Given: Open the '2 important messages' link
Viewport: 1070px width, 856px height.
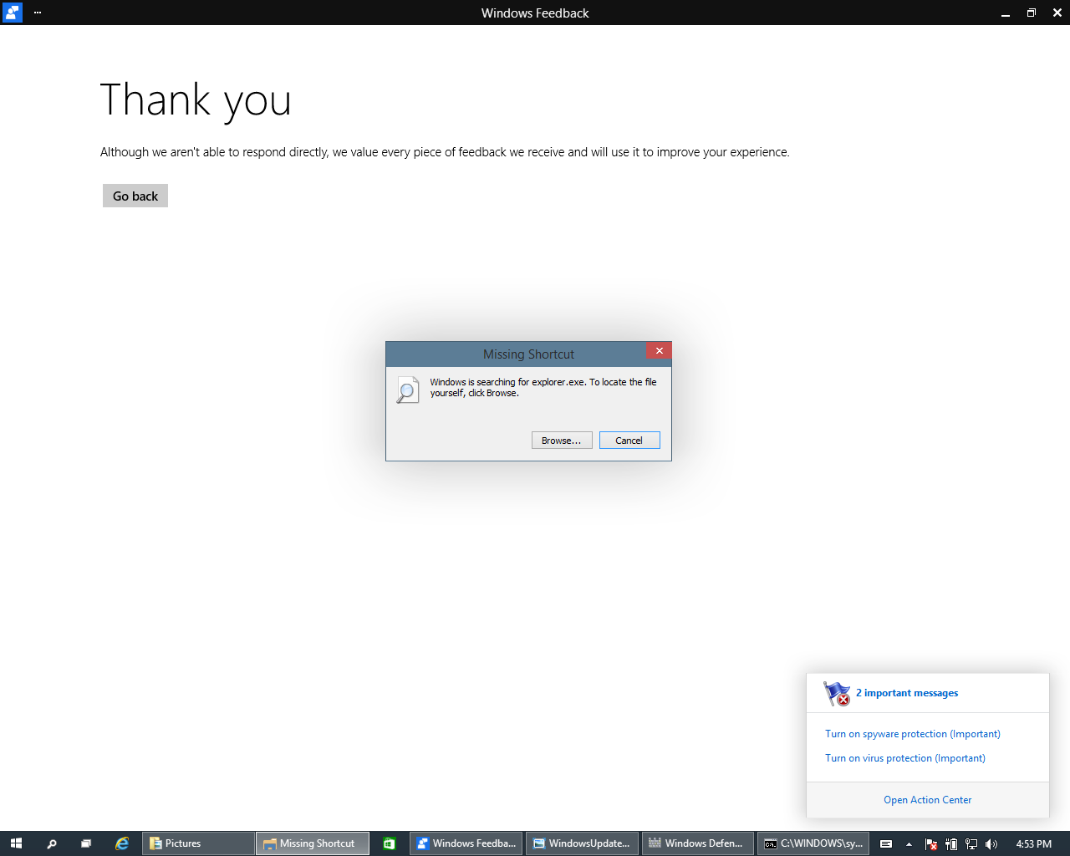Looking at the screenshot, I should (907, 693).
